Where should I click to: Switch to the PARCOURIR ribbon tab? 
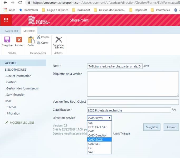11,31
